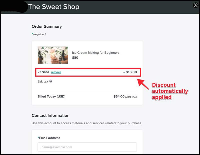Viewport: 200px width, 155px height.
Task: Click The Sweet Shop header title
Action: (x=54, y=7)
